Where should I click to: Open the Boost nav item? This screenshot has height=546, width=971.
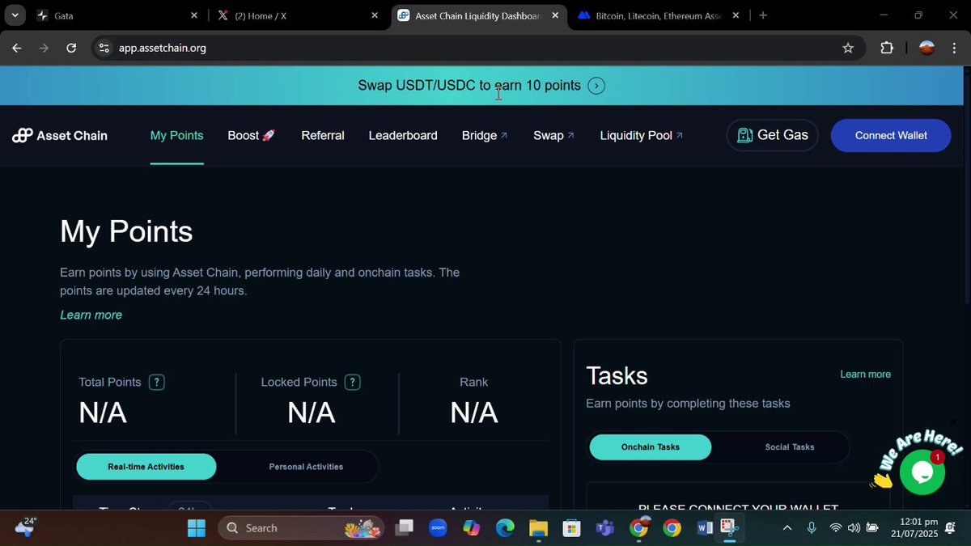coord(252,136)
